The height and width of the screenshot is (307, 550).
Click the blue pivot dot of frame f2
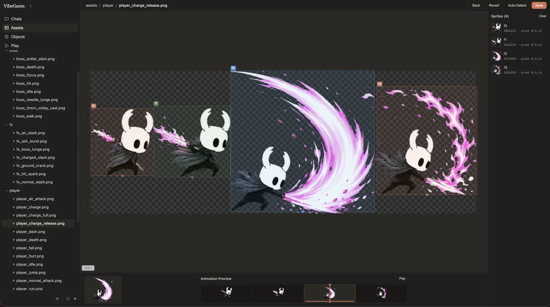[x=302, y=211]
